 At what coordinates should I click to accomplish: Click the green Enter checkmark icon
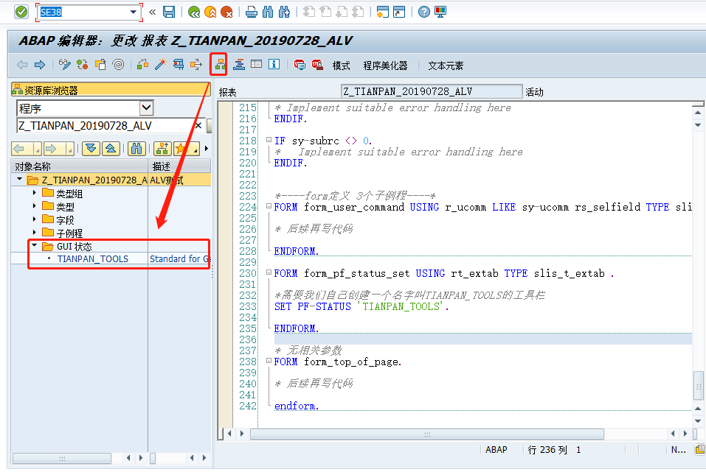(21, 12)
